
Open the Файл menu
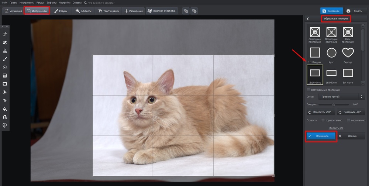tap(4, 3)
